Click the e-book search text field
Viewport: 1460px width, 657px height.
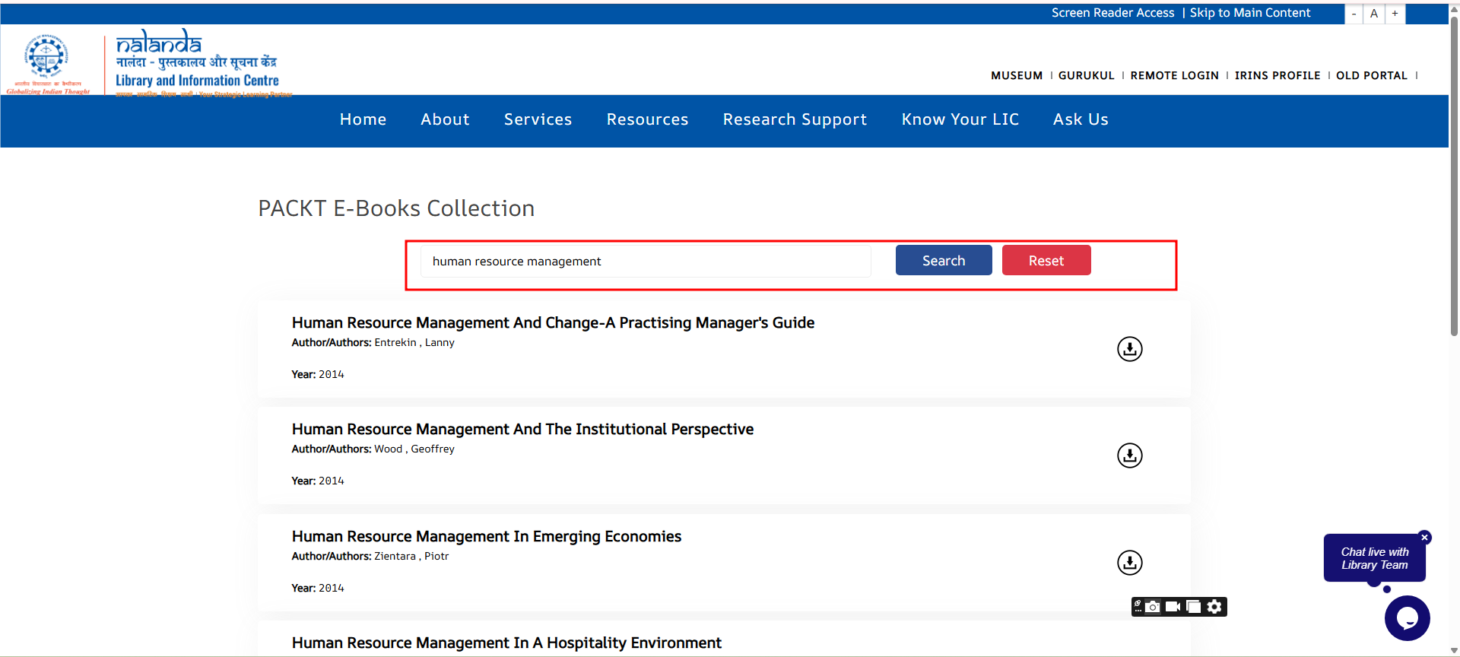click(x=646, y=262)
